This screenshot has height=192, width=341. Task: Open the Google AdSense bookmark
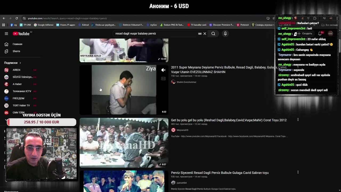(x=44, y=25)
